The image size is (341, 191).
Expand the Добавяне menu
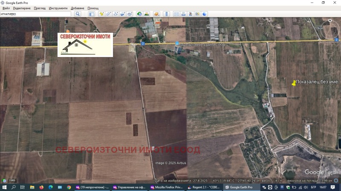pyautogui.click(x=78, y=8)
